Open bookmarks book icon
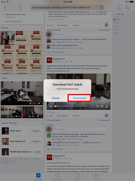 (x=119, y=7)
